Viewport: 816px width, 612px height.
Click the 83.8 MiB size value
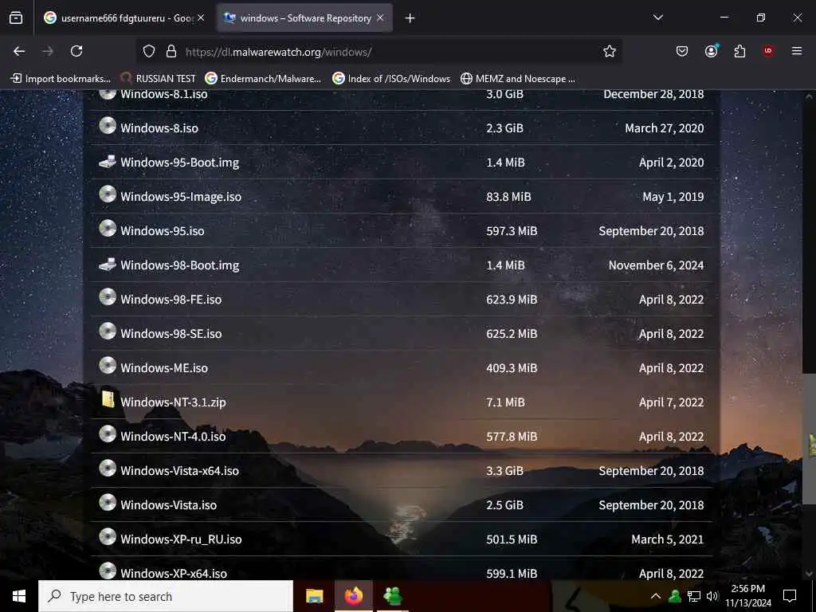coord(508,197)
